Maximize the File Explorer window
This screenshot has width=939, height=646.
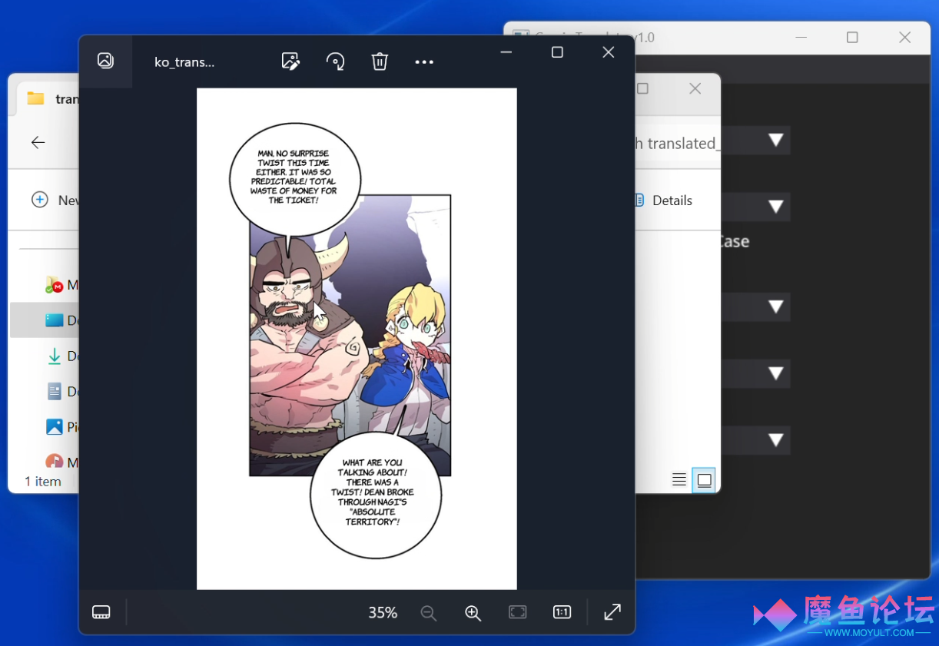[643, 88]
